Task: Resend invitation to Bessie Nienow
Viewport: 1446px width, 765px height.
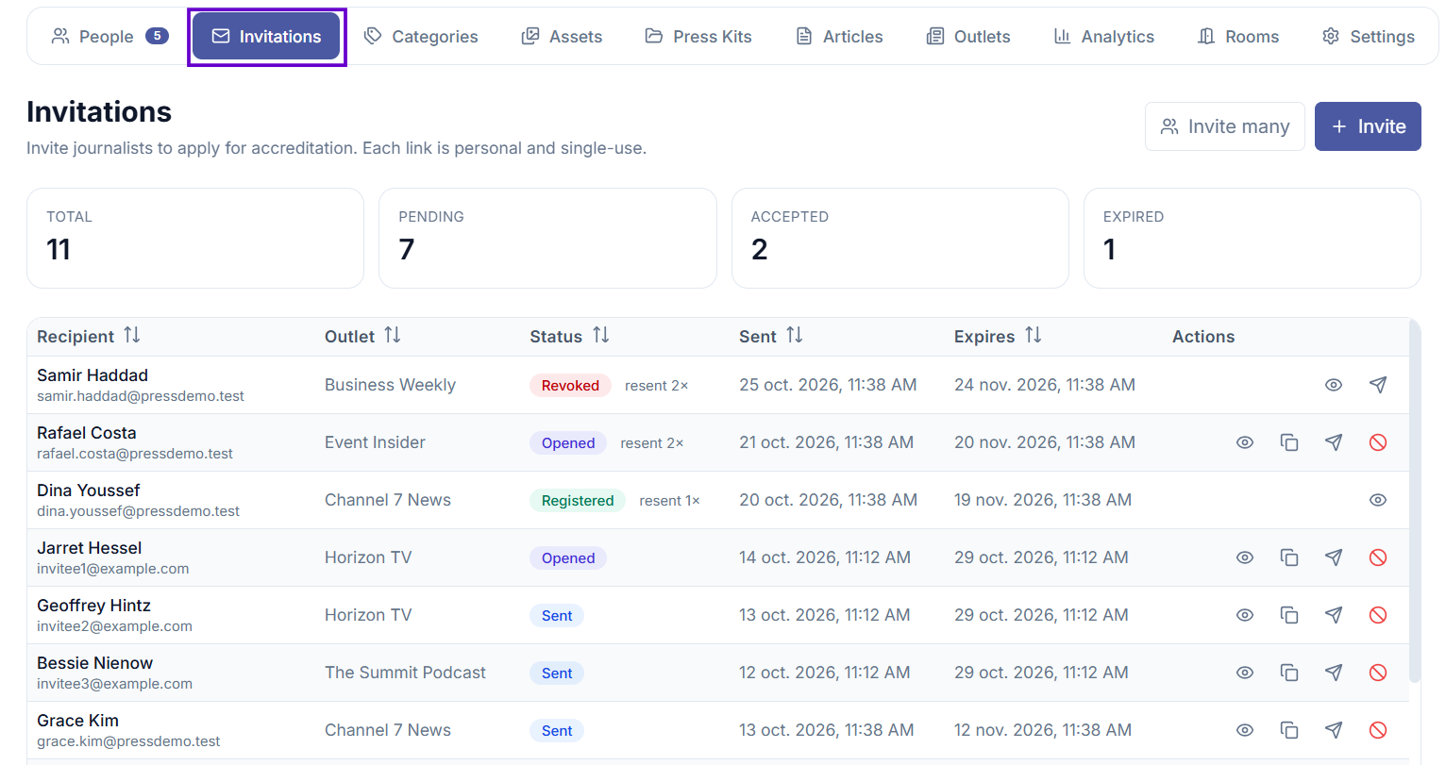Action: tap(1334, 673)
